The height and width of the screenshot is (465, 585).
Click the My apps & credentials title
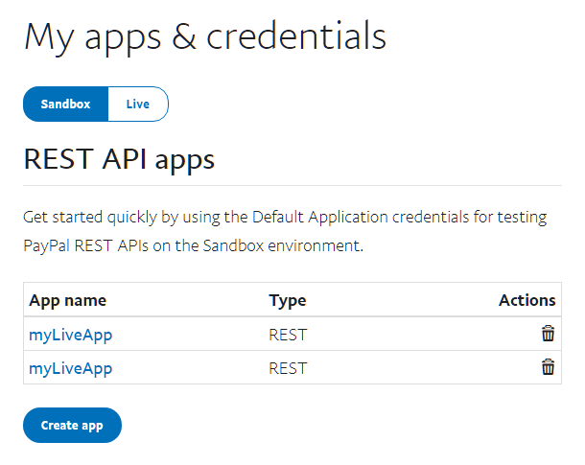[205, 36]
